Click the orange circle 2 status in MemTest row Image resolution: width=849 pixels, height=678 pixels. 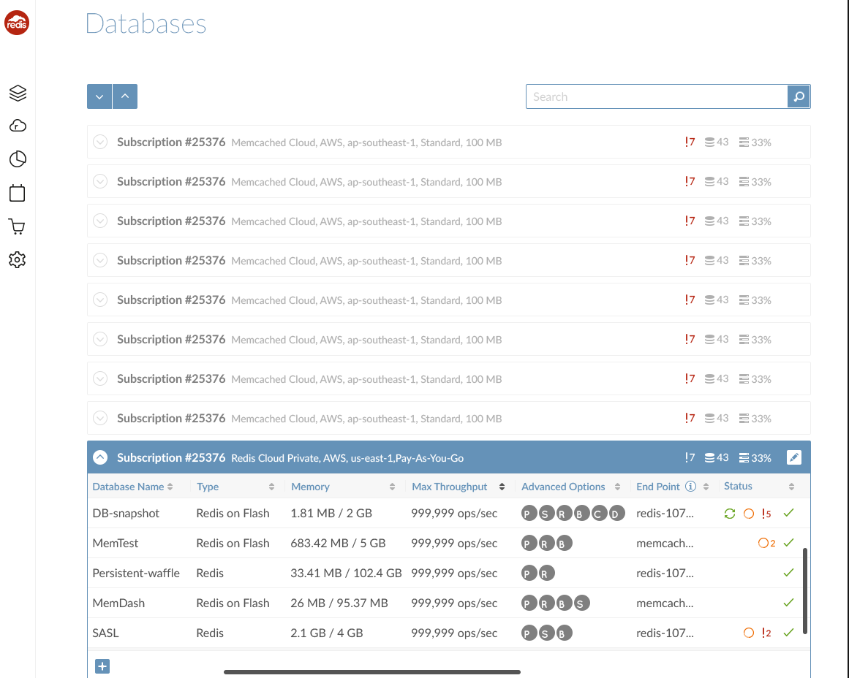(766, 543)
